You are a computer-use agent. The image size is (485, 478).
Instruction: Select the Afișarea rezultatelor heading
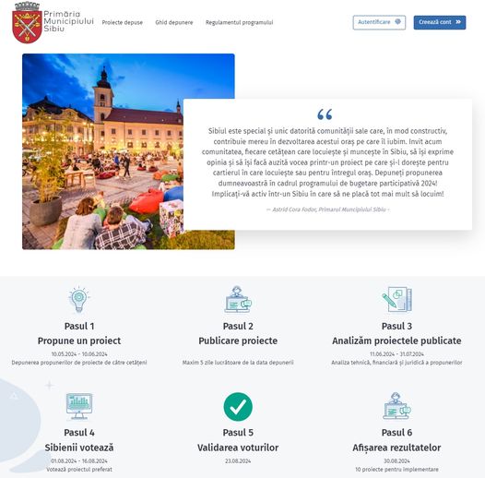(396, 448)
